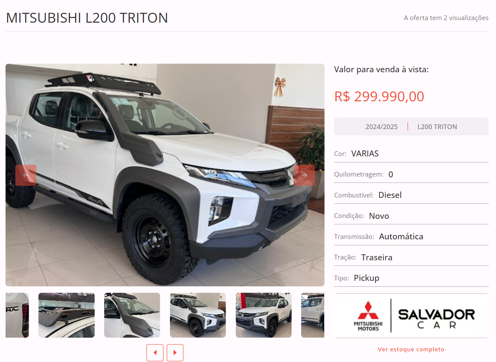Select the snorkel detail thumbnail
This screenshot has height=362, width=496.
click(132, 315)
